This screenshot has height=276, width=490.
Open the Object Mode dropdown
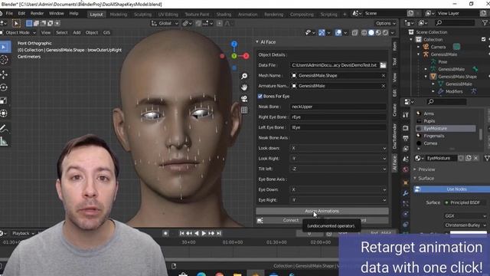click(x=18, y=32)
